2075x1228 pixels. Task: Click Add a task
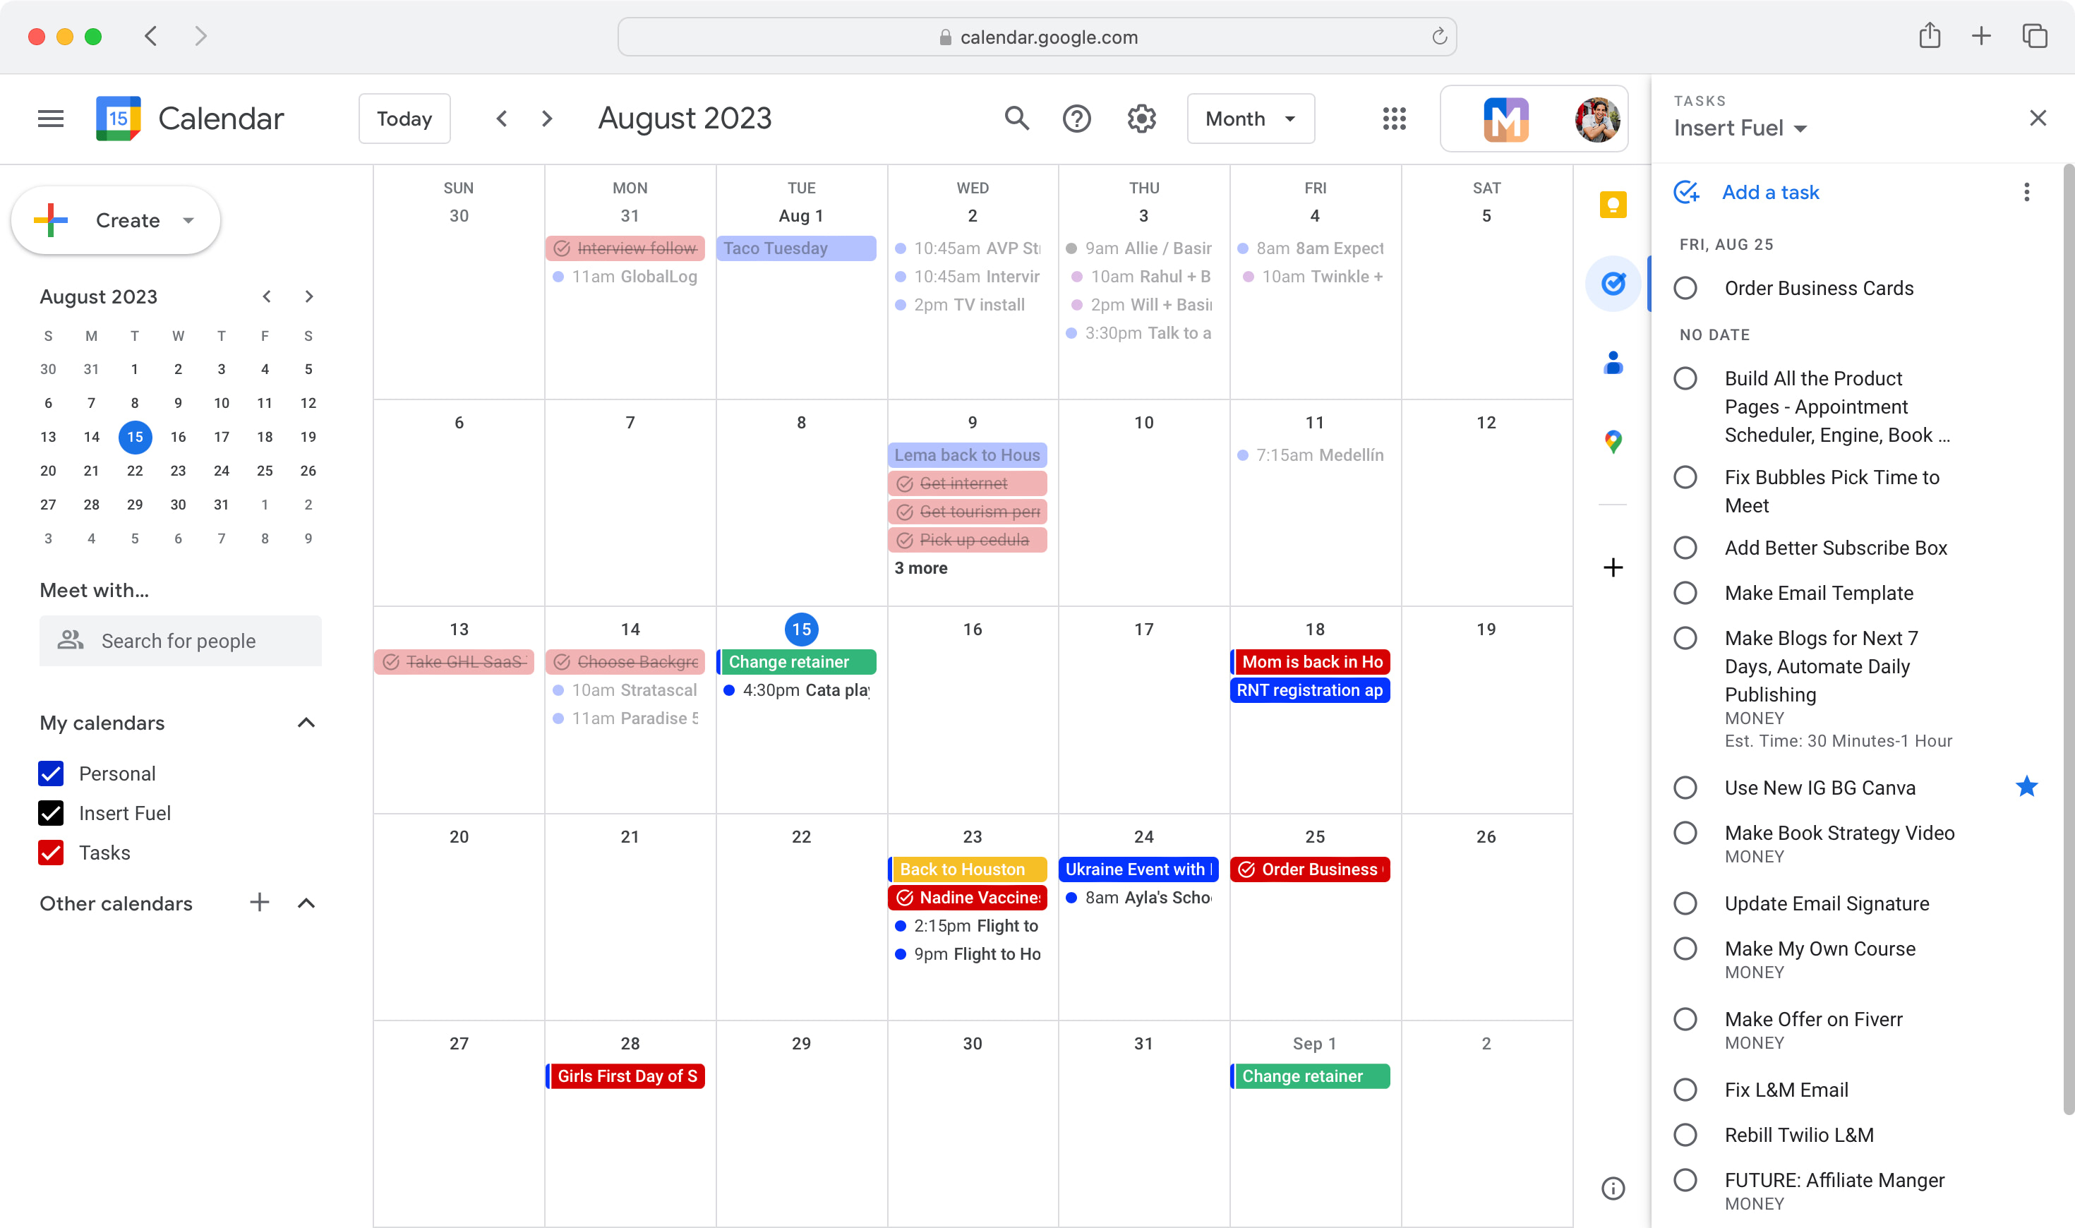coord(1769,191)
